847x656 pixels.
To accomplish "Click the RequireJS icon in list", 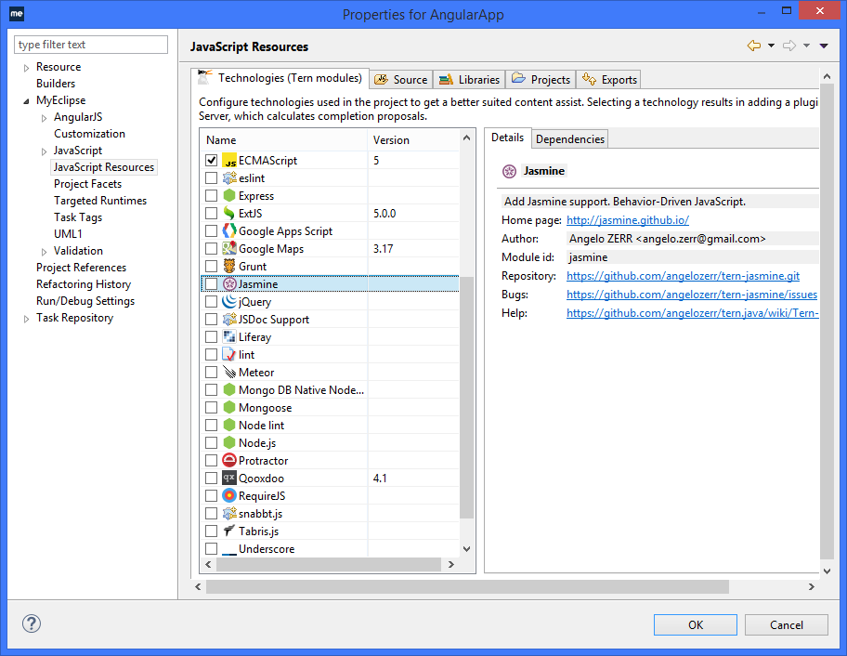I will [x=229, y=496].
